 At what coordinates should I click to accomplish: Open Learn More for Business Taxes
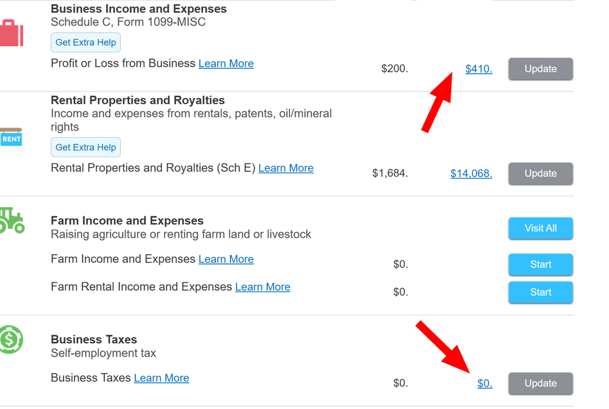click(161, 378)
